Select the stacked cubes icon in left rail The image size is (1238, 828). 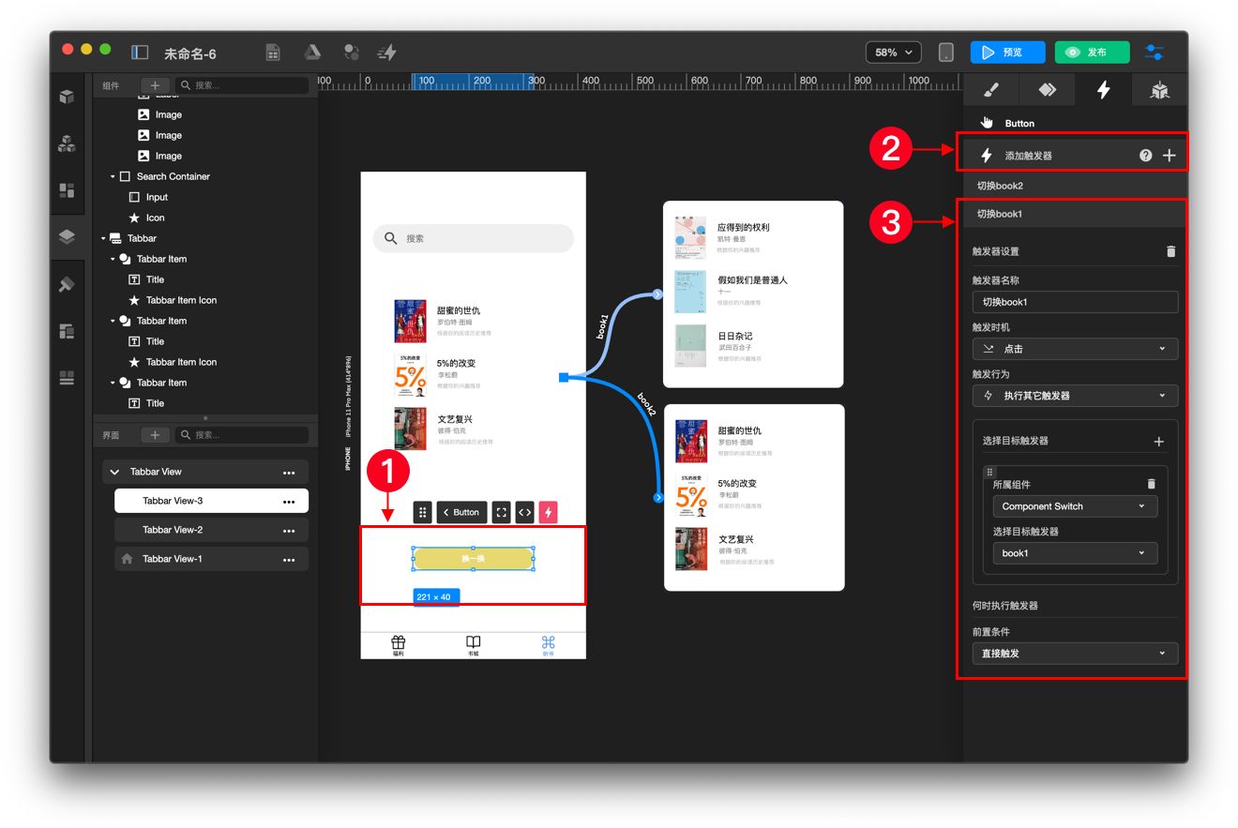[67, 143]
